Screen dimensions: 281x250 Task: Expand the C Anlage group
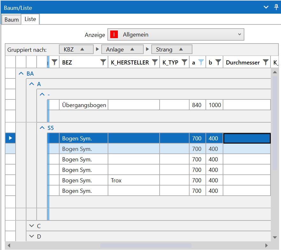click(32, 226)
